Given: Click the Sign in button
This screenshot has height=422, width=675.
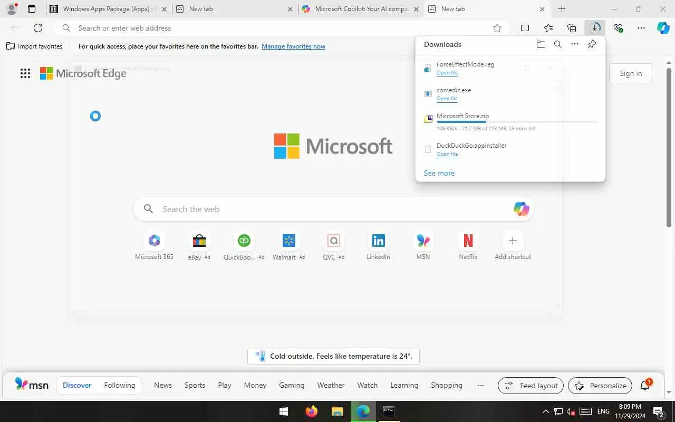Looking at the screenshot, I should click(x=631, y=73).
